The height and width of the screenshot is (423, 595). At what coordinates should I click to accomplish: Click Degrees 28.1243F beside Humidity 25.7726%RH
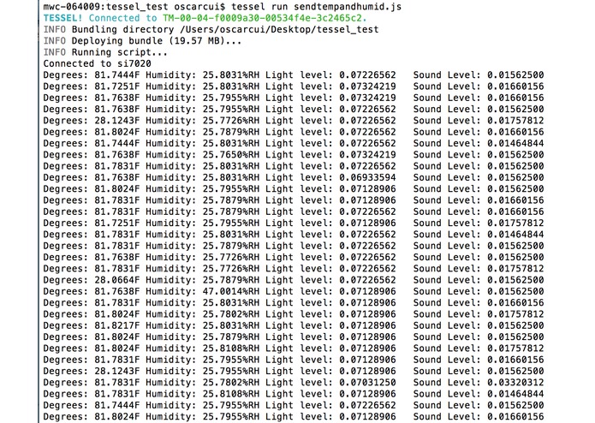coord(117,120)
